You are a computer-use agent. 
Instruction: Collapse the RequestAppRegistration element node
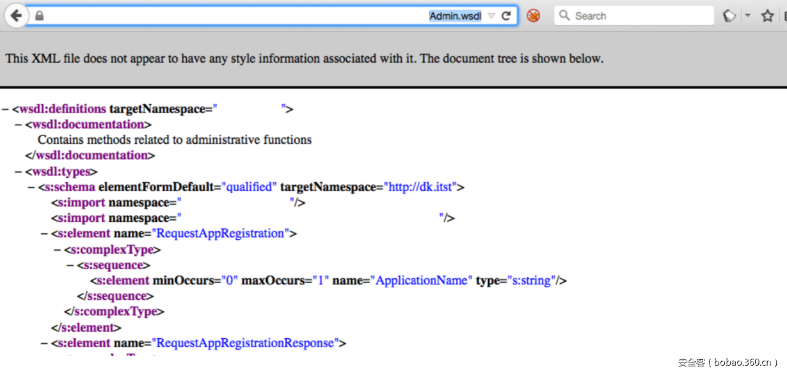coord(44,234)
